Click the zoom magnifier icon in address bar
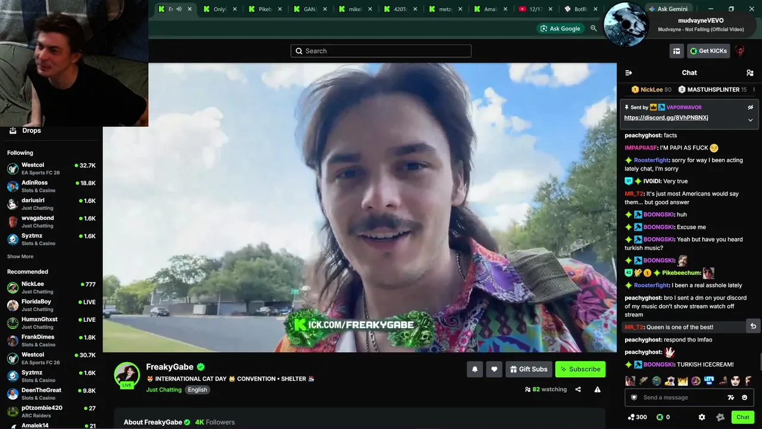The width and height of the screenshot is (762, 429). (x=594, y=29)
